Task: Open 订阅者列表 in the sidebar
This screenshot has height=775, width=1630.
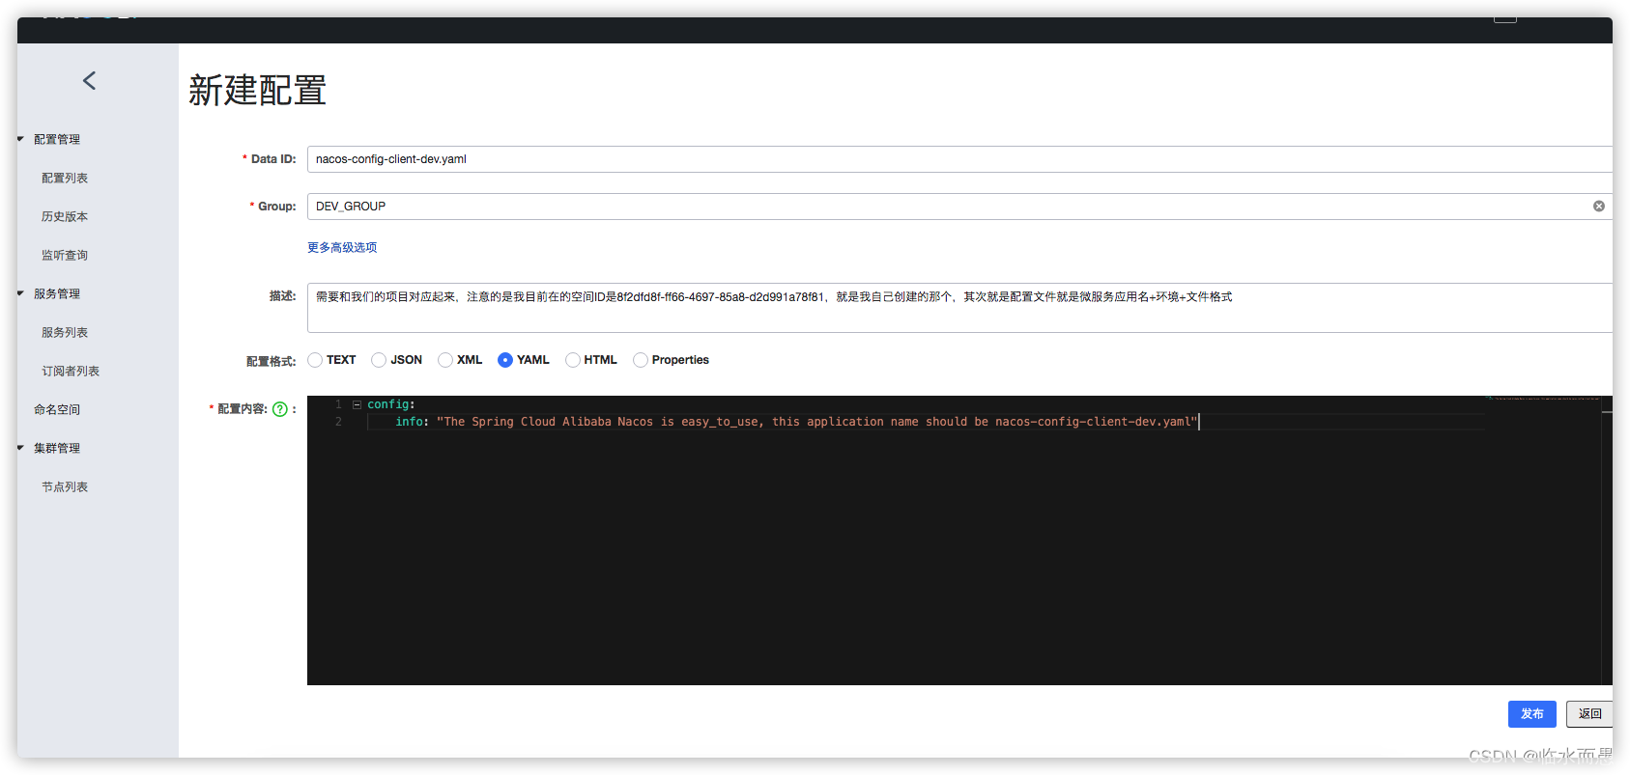Action: point(71,371)
